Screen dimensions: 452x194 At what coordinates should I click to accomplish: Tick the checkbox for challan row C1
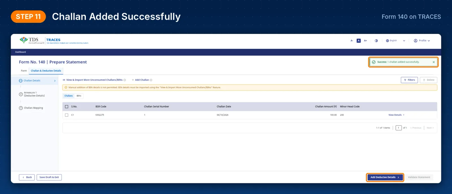[67, 115]
